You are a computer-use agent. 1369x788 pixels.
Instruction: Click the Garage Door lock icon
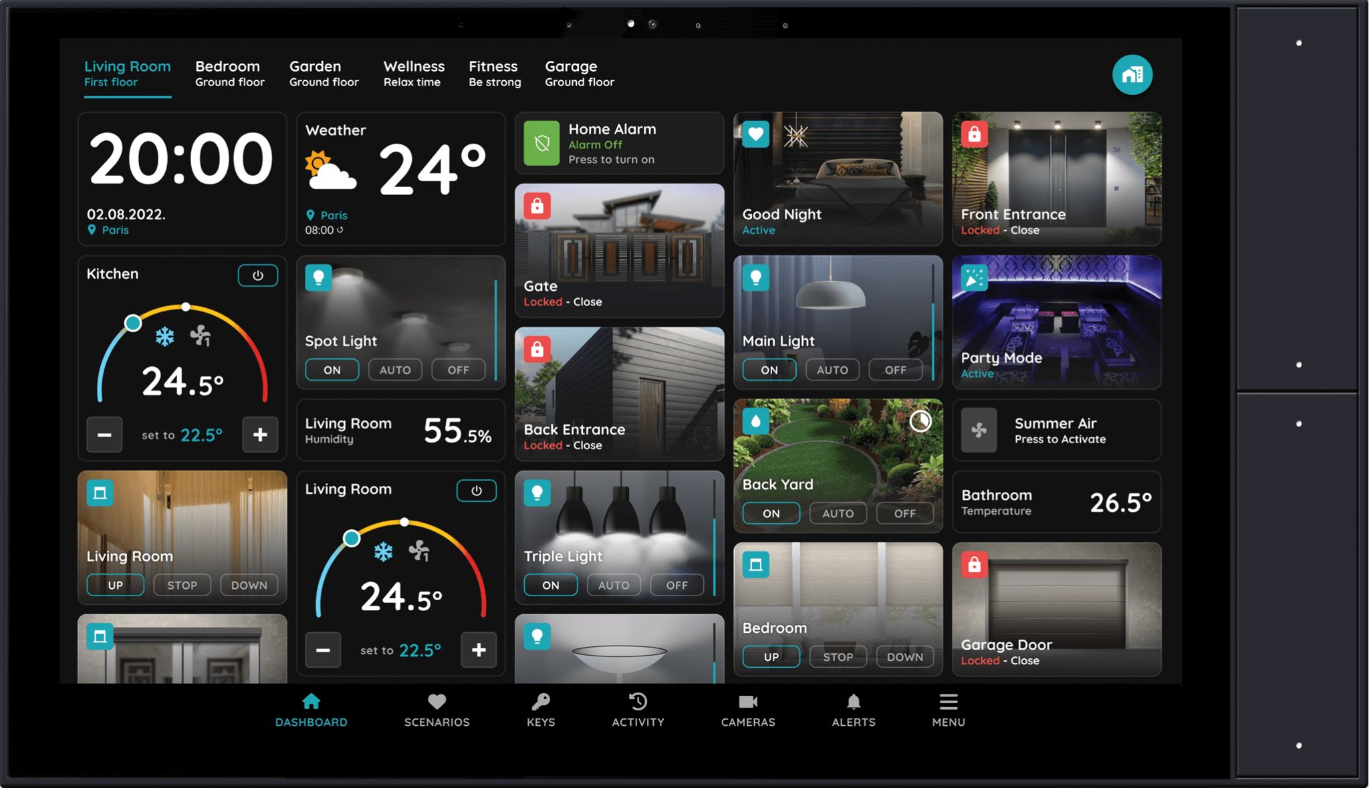click(x=974, y=565)
